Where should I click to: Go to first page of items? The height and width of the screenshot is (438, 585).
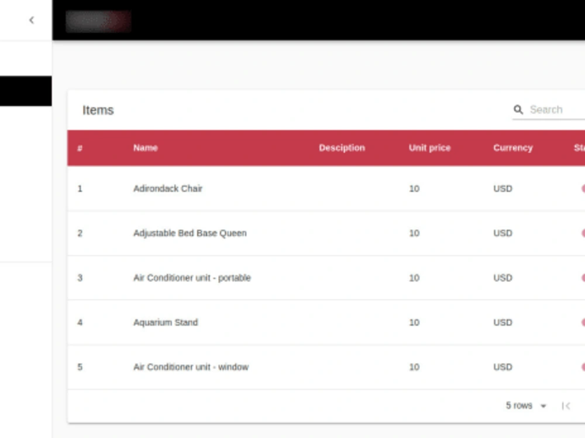pos(566,406)
